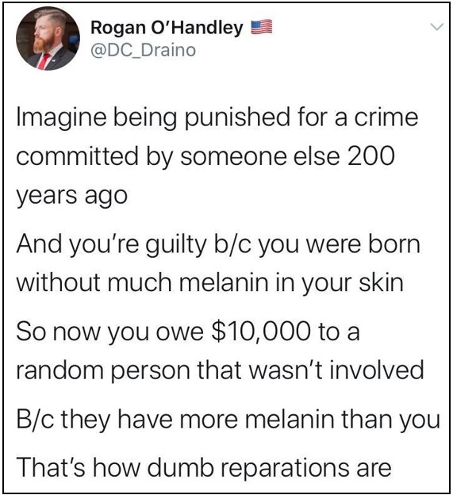The image size is (453, 495).
Task: Open Rogan O'Handley display name link
Action: pos(167,28)
